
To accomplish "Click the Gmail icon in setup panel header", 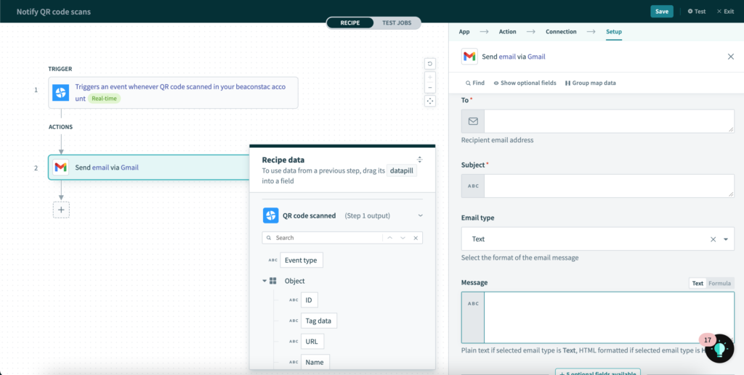I will point(469,57).
